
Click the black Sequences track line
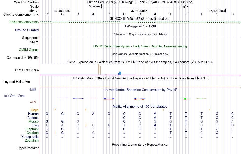click(x=140, y=38)
